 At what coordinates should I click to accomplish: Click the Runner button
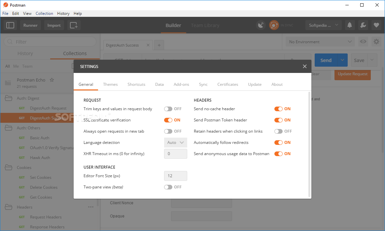coord(30,25)
